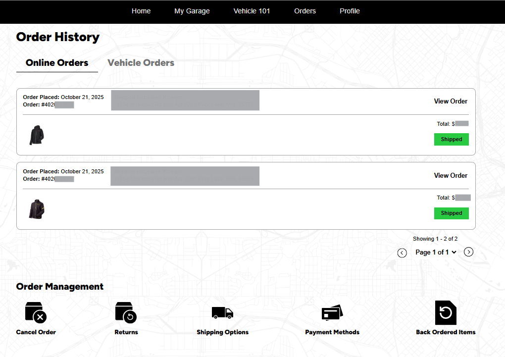Click the Order History heading

click(57, 37)
